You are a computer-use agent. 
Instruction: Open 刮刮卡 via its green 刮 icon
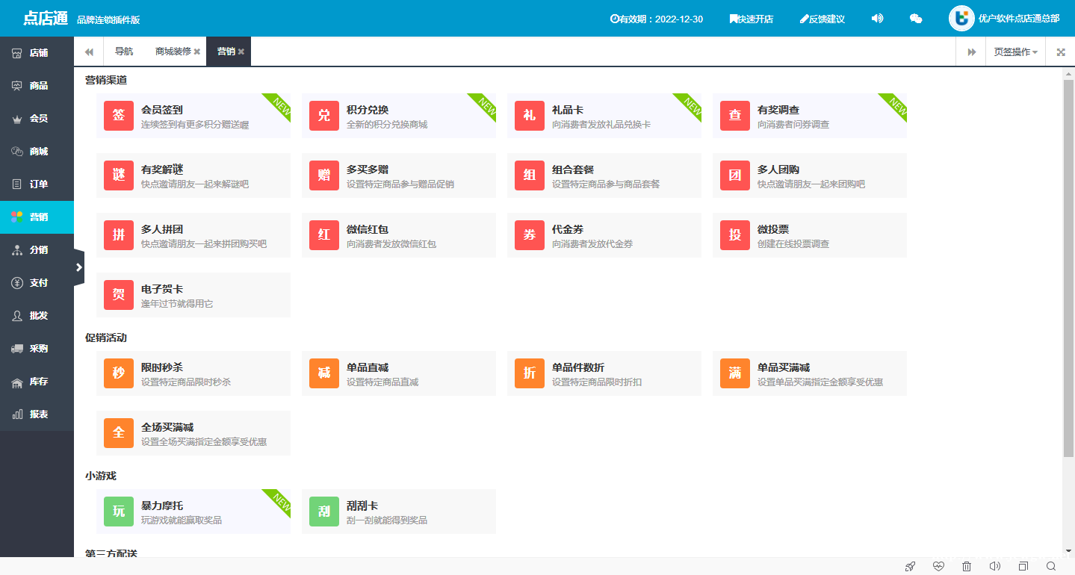pos(324,512)
